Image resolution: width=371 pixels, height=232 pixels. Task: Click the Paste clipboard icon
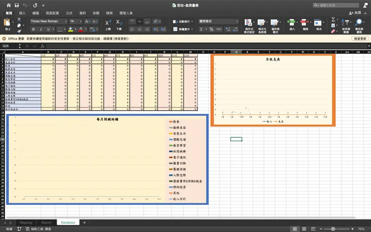pyautogui.click(x=7, y=23)
